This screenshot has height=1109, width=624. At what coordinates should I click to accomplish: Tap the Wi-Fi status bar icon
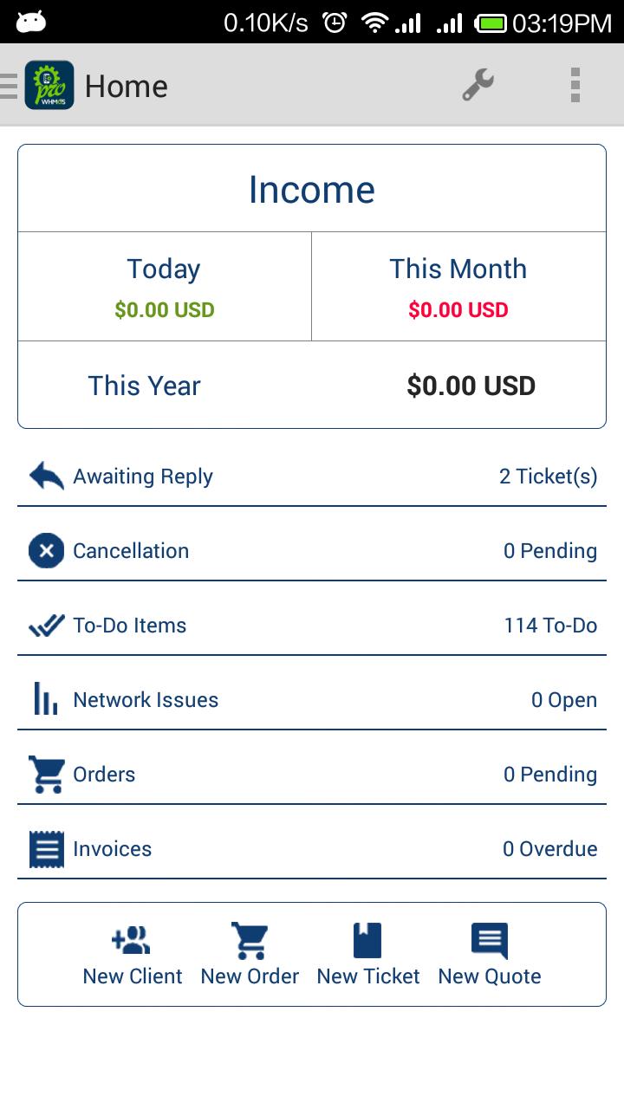(374, 23)
